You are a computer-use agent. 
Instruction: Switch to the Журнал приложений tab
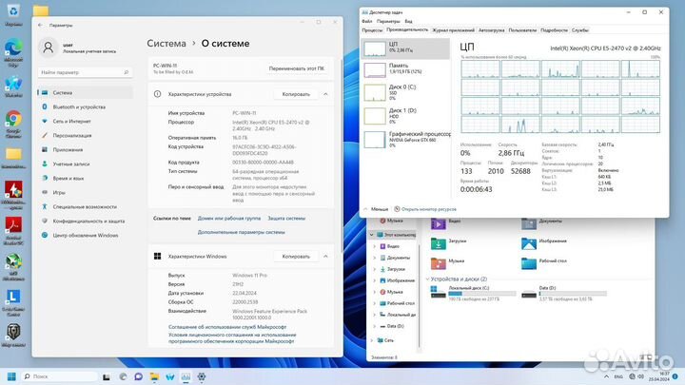coord(453,30)
